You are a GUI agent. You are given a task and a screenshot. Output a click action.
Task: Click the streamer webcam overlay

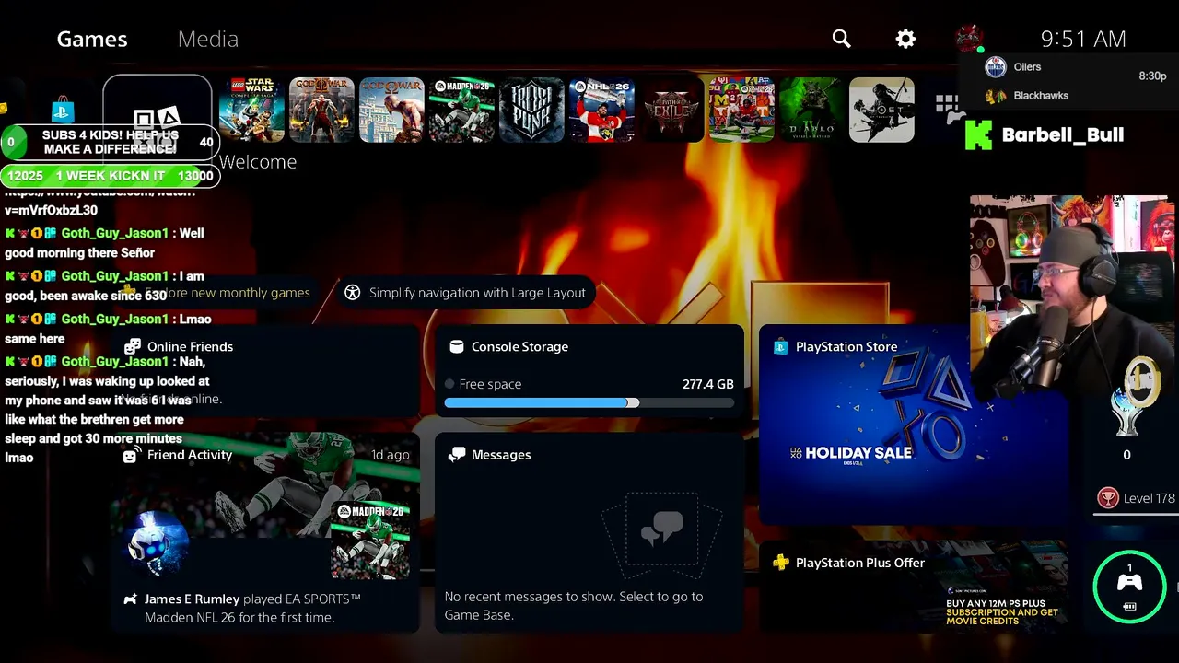click(1071, 295)
